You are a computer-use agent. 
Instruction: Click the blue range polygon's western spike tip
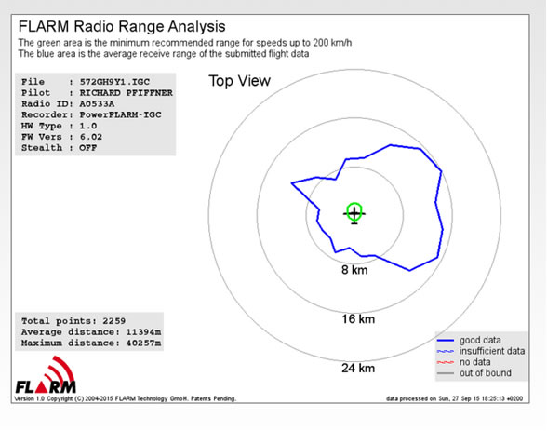[x=292, y=182]
